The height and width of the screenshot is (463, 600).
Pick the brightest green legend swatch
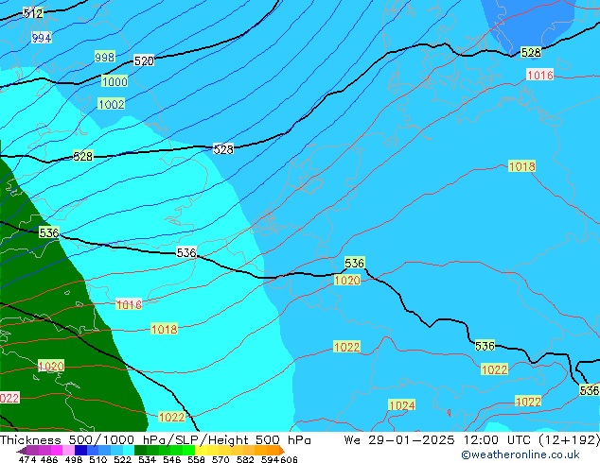(x=189, y=450)
